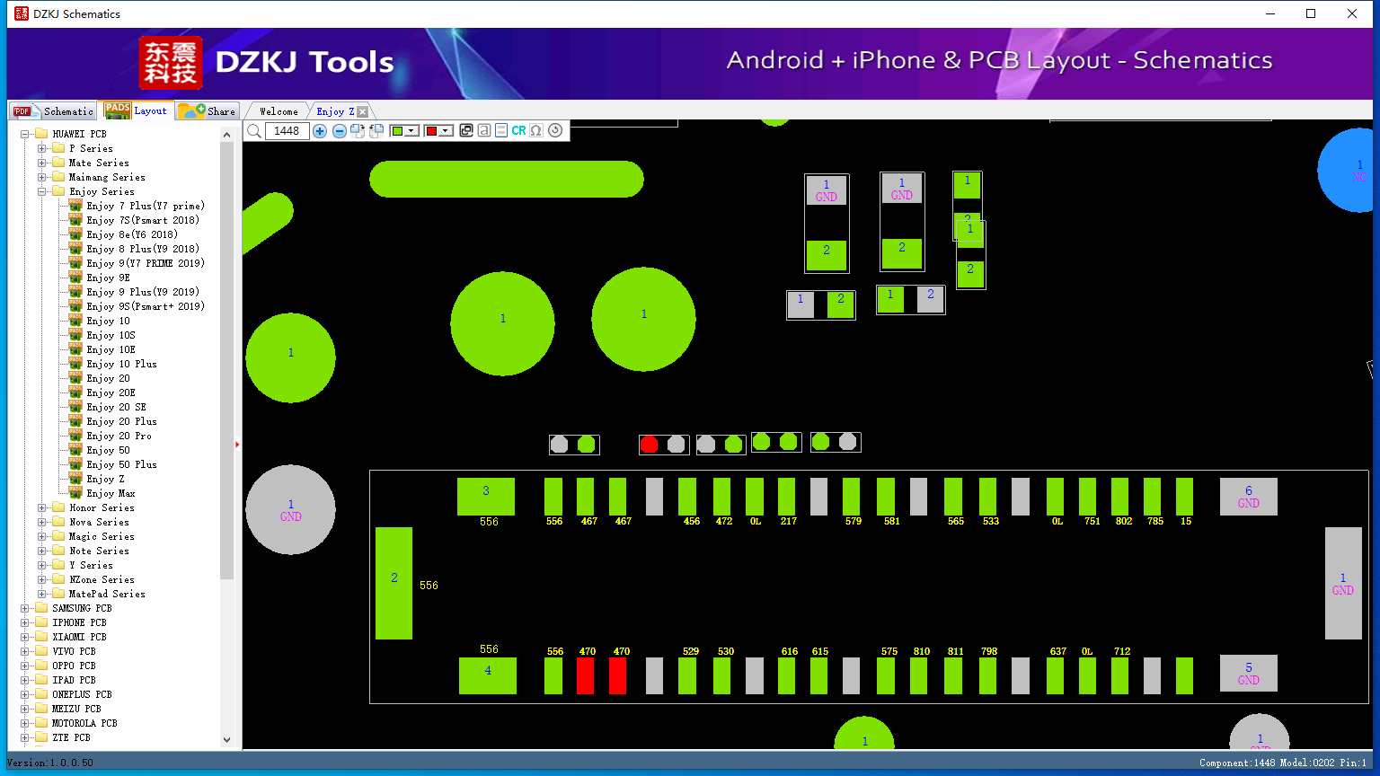Click the green connector pad numbered 4
This screenshot has width=1380, height=776.
488,675
